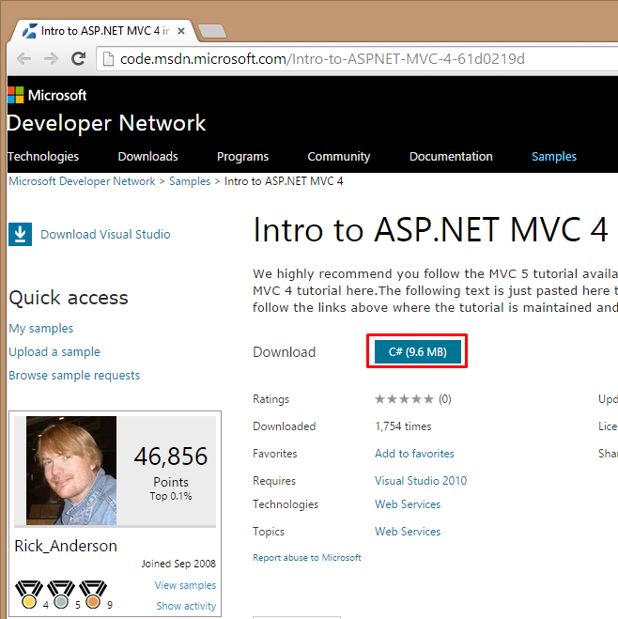Open the Visual Studio 2010 requirement link

pyautogui.click(x=421, y=481)
